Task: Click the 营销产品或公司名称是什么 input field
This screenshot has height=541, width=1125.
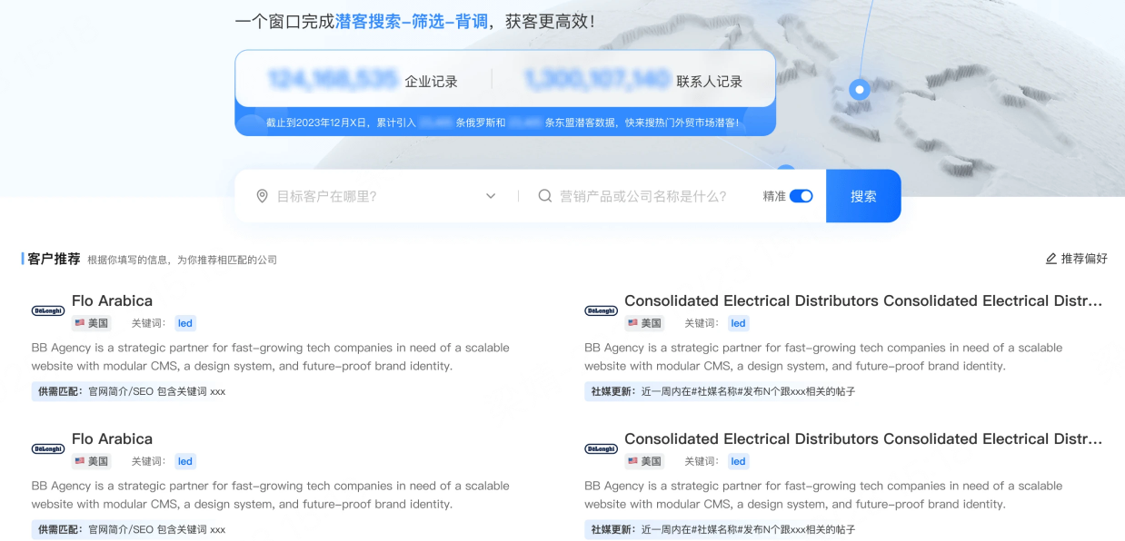Action: [643, 196]
